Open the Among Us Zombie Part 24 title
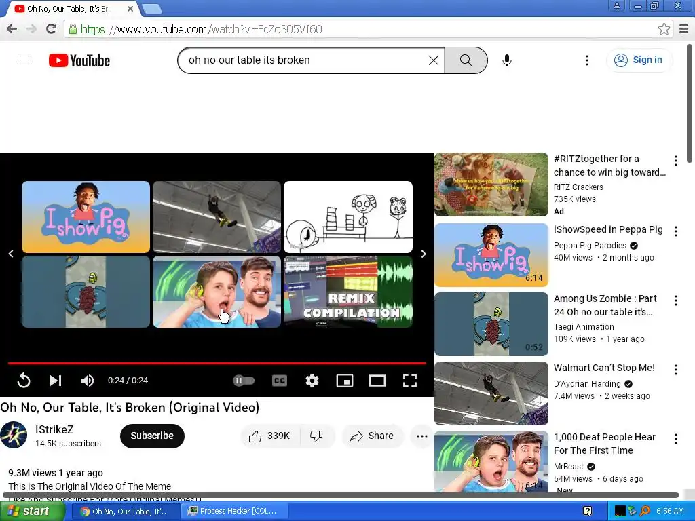This screenshot has width=695, height=521. (605, 305)
